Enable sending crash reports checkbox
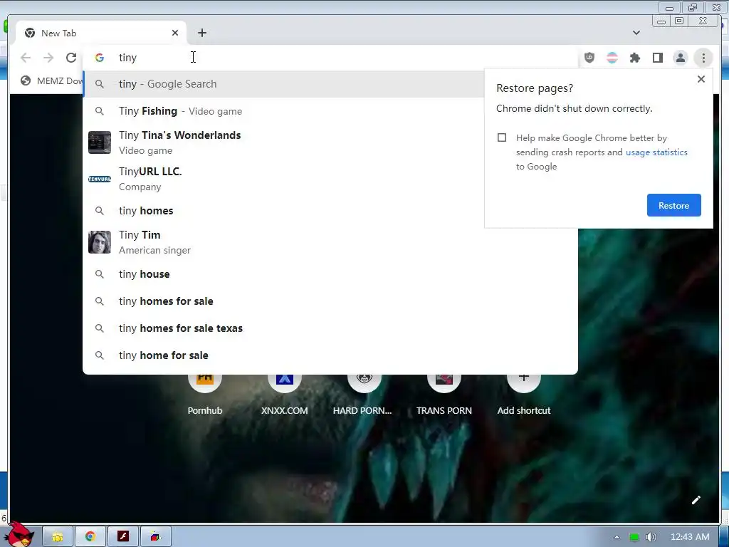This screenshot has width=729, height=547. 502,137
